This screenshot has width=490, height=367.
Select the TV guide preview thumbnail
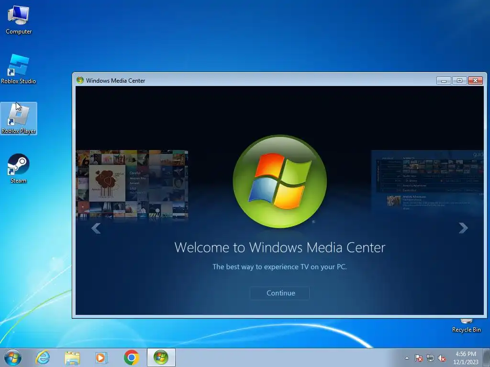427,181
